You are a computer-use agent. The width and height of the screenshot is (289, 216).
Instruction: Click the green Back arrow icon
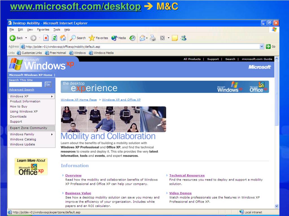pos(12,38)
